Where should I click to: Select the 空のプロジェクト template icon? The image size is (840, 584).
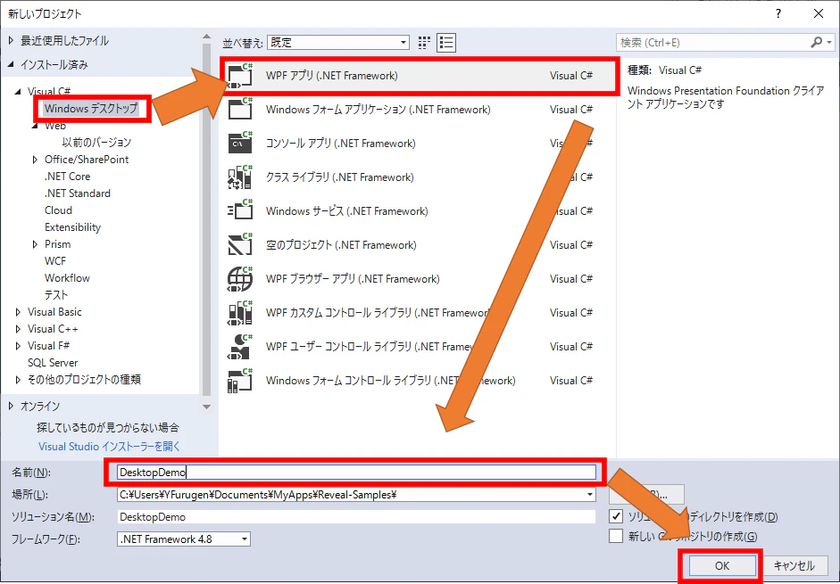click(x=240, y=245)
